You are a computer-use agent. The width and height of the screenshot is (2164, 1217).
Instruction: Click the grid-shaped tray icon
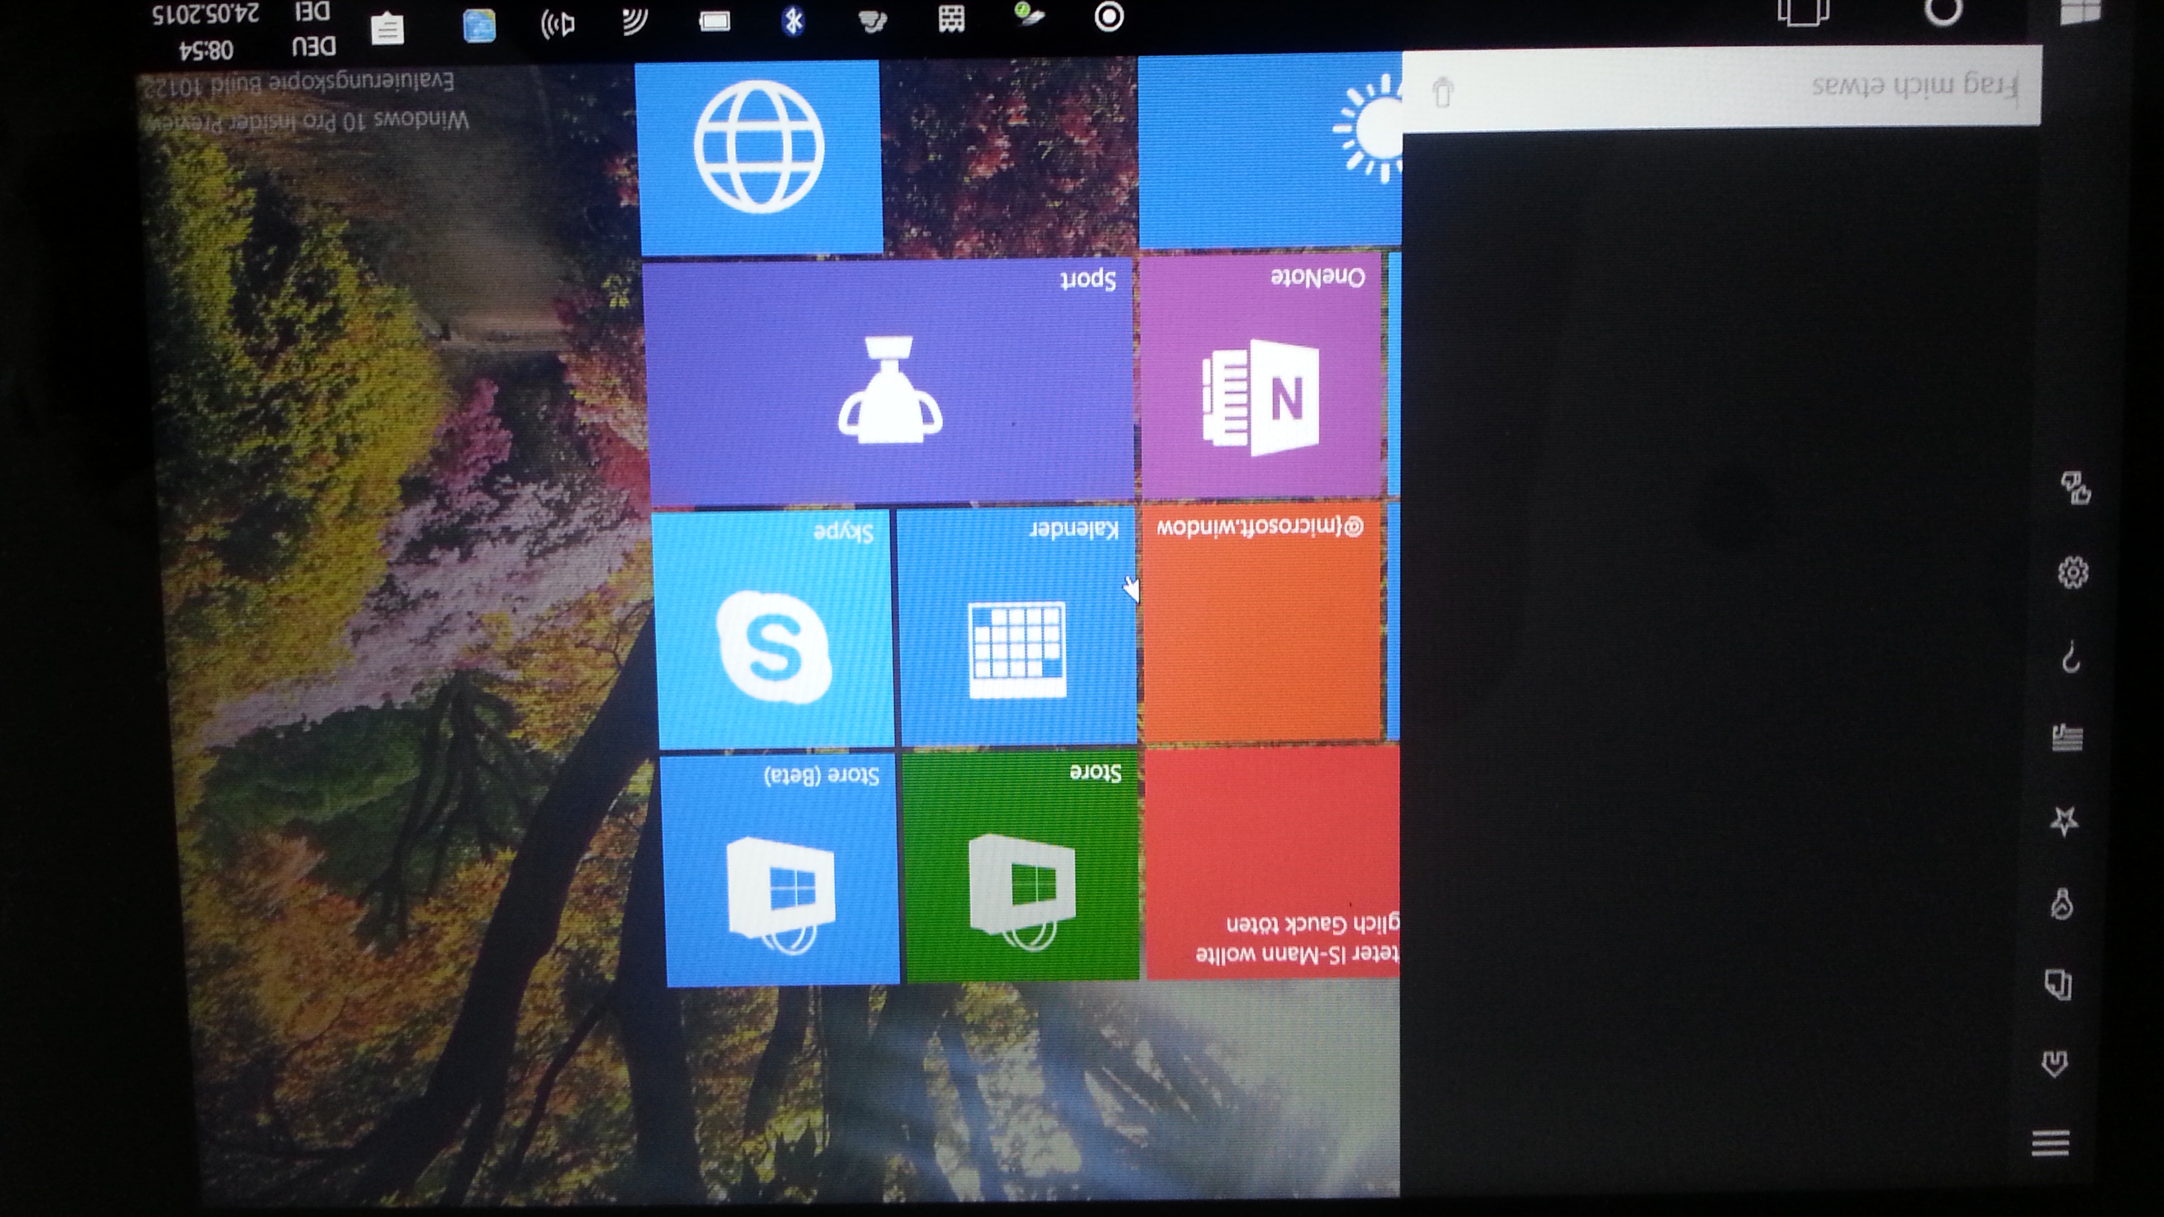[x=951, y=19]
